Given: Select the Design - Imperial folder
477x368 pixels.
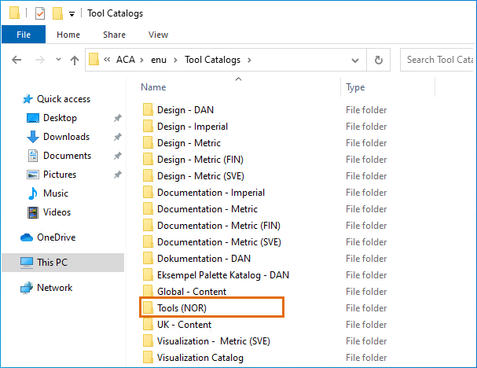Looking at the screenshot, I should [x=193, y=127].
